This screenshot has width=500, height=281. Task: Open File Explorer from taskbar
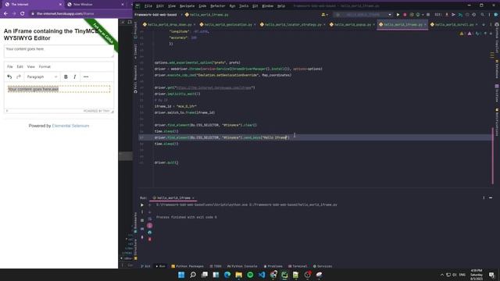[238, 275]
